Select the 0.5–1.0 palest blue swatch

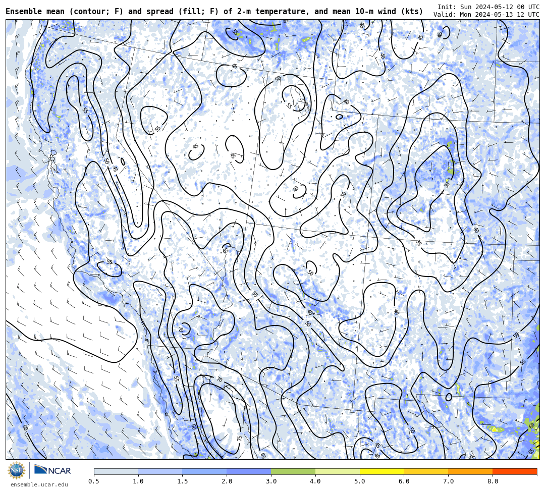[116, 471]
